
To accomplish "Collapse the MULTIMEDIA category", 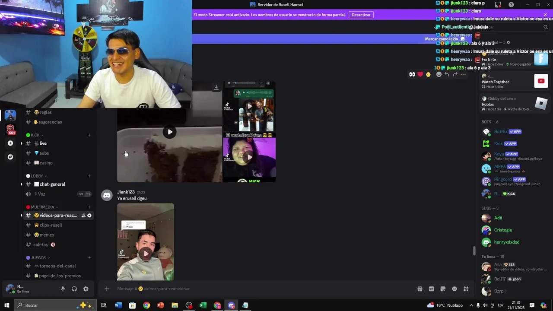I will 42,207.
